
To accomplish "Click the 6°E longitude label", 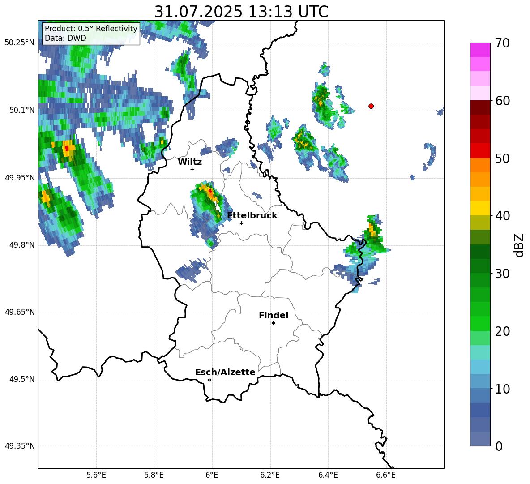I will [212, 475].
